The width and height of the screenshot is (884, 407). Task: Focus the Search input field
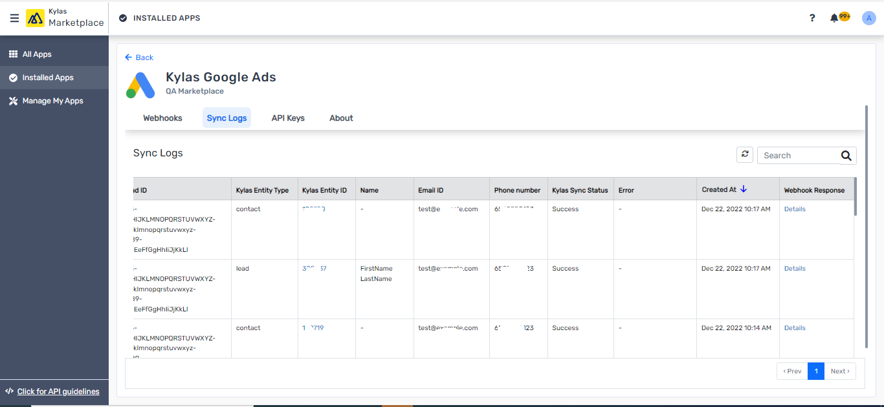[798, 156]
